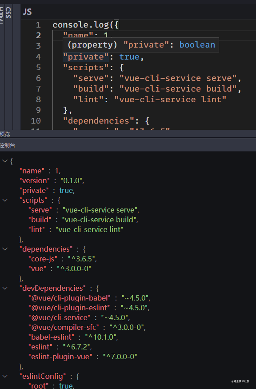256x389 pixels.
Task: Click the boolean type in hover tooltip
Action: tap(197, 45)
